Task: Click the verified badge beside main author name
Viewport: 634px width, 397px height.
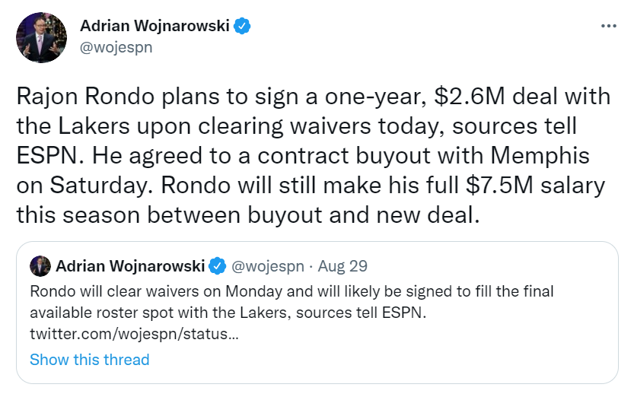Action: coord(242,26)
